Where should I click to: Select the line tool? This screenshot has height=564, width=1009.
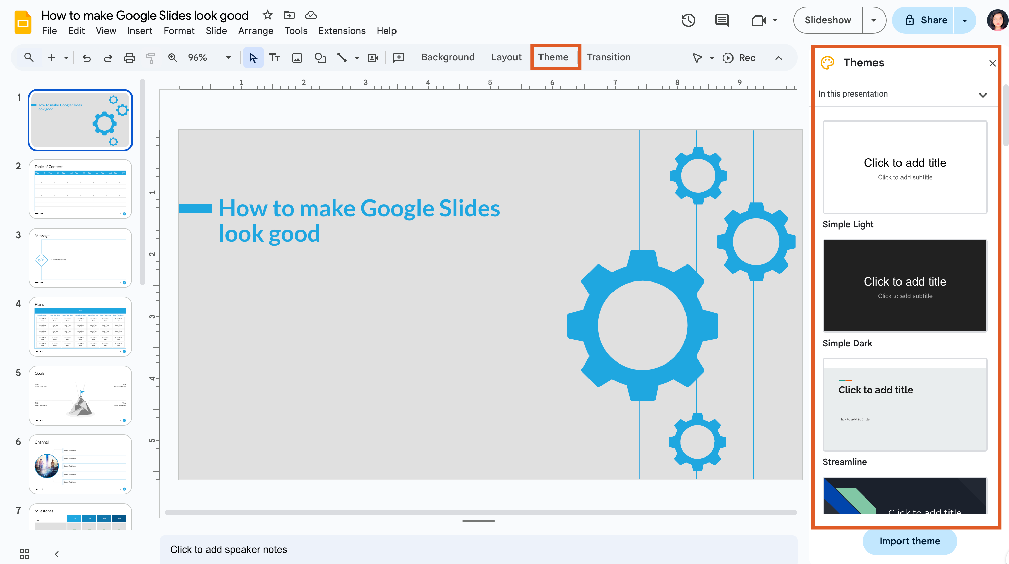tap(342, 57)
